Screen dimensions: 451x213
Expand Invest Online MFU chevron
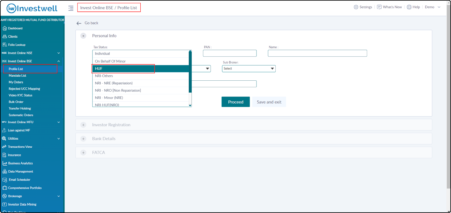click(x=59, y=122)
